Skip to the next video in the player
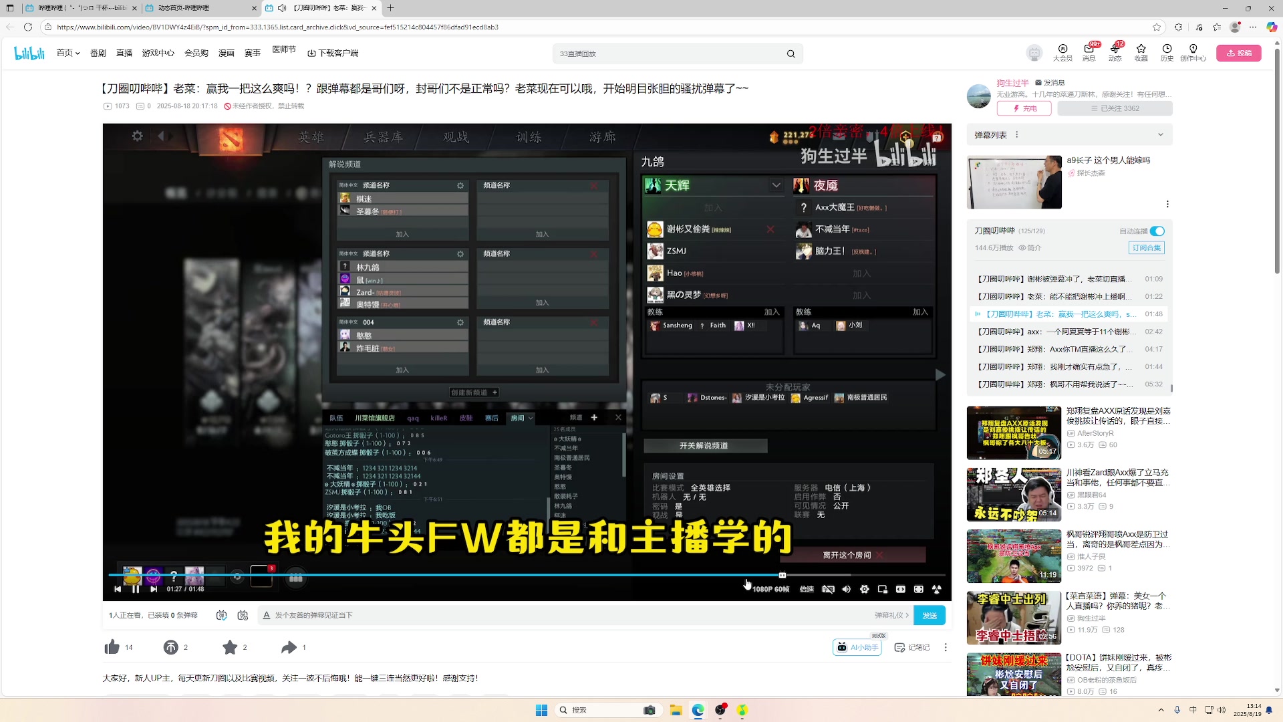The width and height of the screenshot is (1283, 722). [154, 589]
